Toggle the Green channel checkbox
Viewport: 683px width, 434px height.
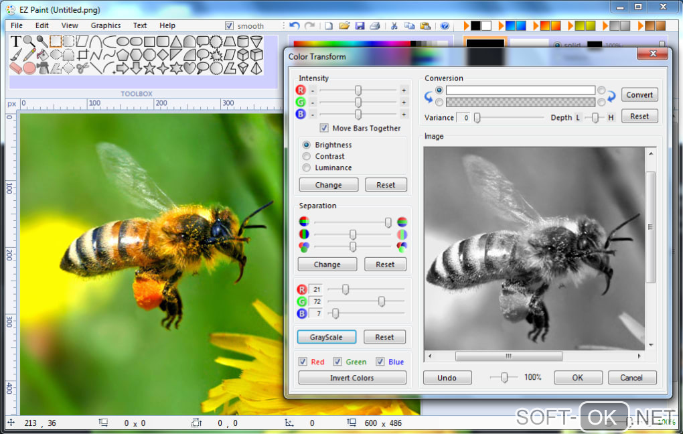pyautogui.click(x=337, y=361)
